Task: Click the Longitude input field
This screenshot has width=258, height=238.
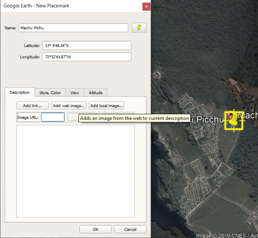Action: (87, 57)
